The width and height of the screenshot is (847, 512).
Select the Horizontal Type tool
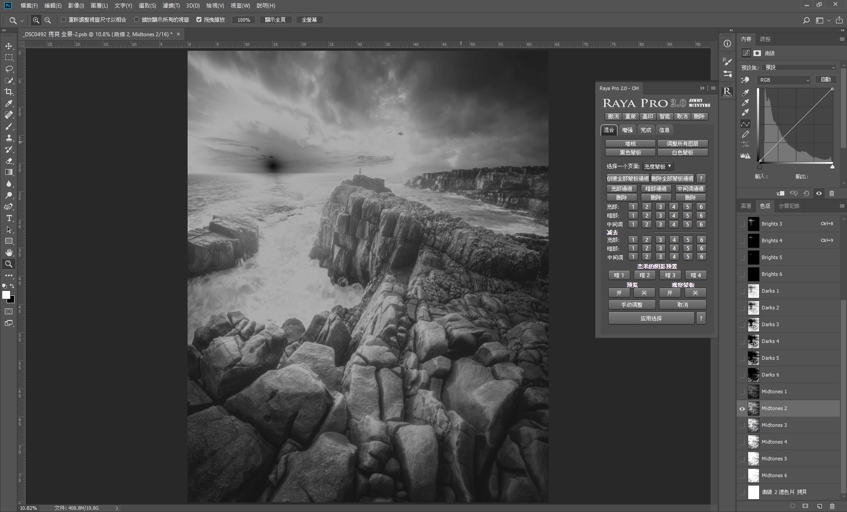9,218
